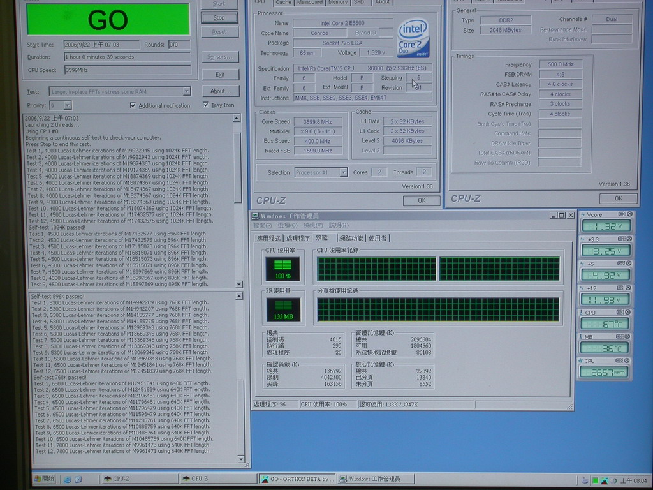Image resolution: width=653 pixels, height=490 pixels.
Task: Open settings of the +5 voltage gadget
Action: point(621,264)
